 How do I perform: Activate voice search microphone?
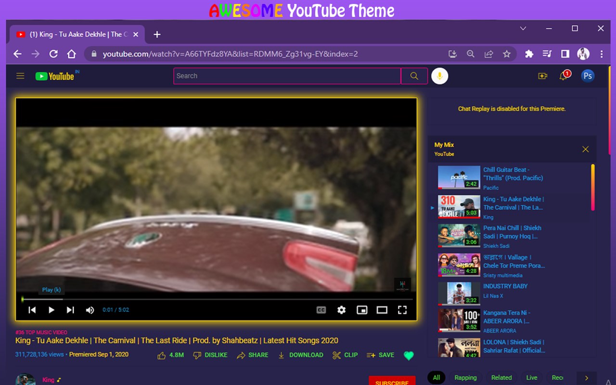coord(440,76)
